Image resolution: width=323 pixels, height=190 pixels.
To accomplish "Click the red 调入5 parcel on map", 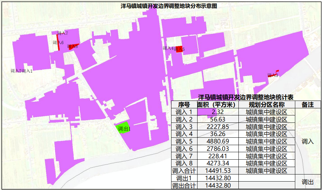I will [x=179, y=49].
